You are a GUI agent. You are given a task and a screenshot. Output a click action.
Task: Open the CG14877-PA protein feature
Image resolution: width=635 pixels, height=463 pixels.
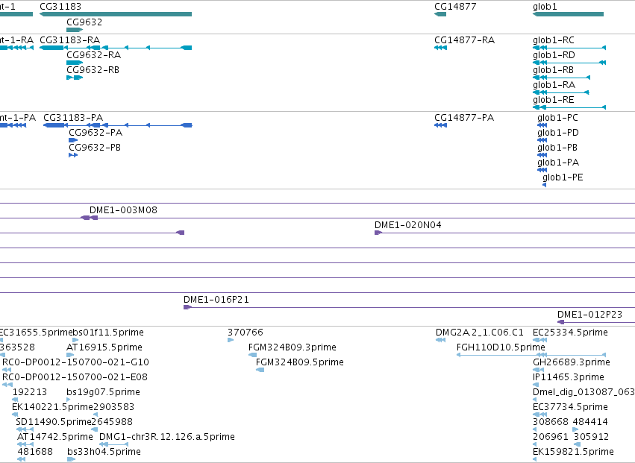pyautogui.click(x=440, y=125)
